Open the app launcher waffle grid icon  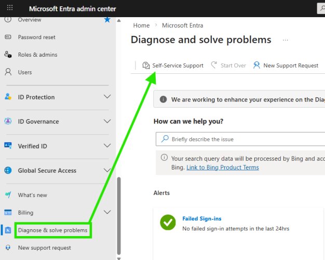(10, 8)
